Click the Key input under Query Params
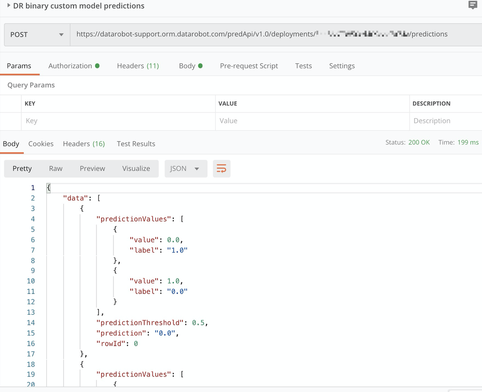 (116, 121)
